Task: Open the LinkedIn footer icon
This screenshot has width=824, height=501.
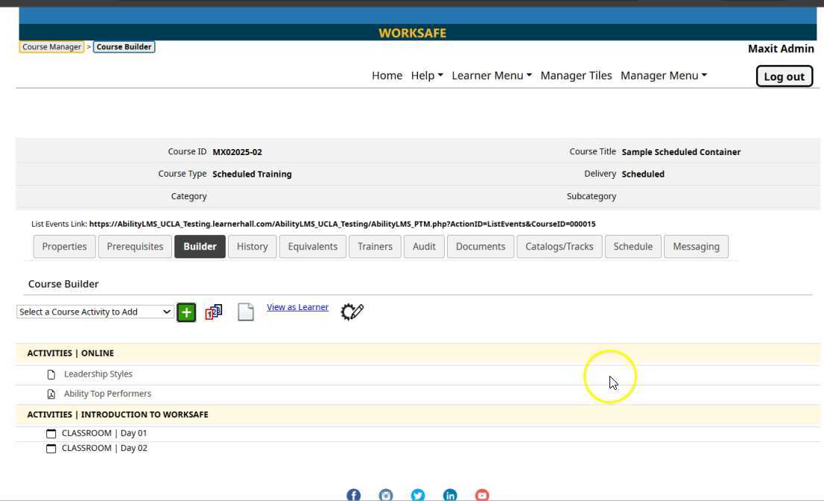Action: pos(450,495)
